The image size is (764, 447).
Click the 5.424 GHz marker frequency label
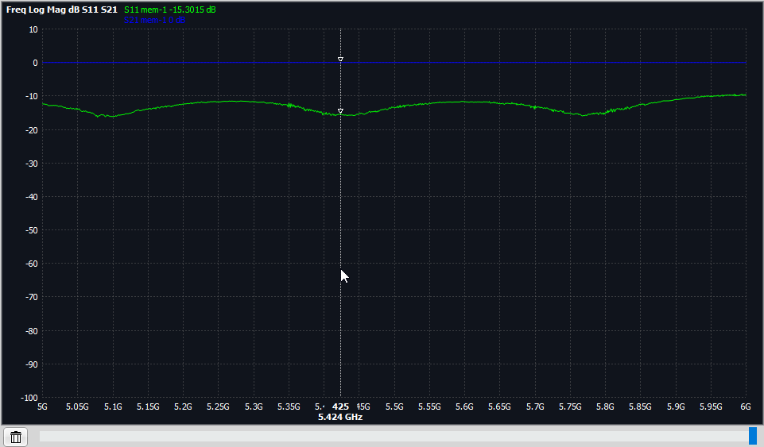pos(340,417)
